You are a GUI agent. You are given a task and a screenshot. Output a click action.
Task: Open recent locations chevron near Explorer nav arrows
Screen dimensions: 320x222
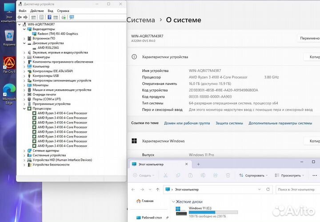tap(150, 190)
